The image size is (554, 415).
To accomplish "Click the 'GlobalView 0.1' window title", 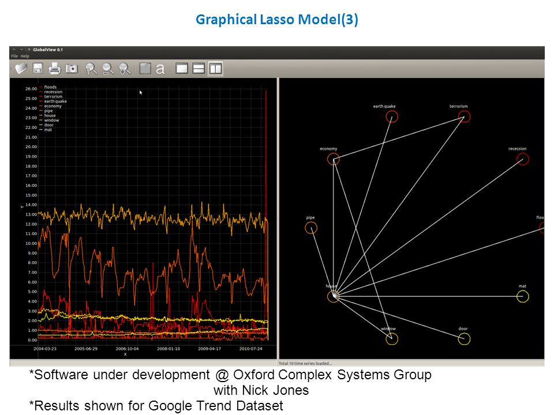I will tap(48, 50).
